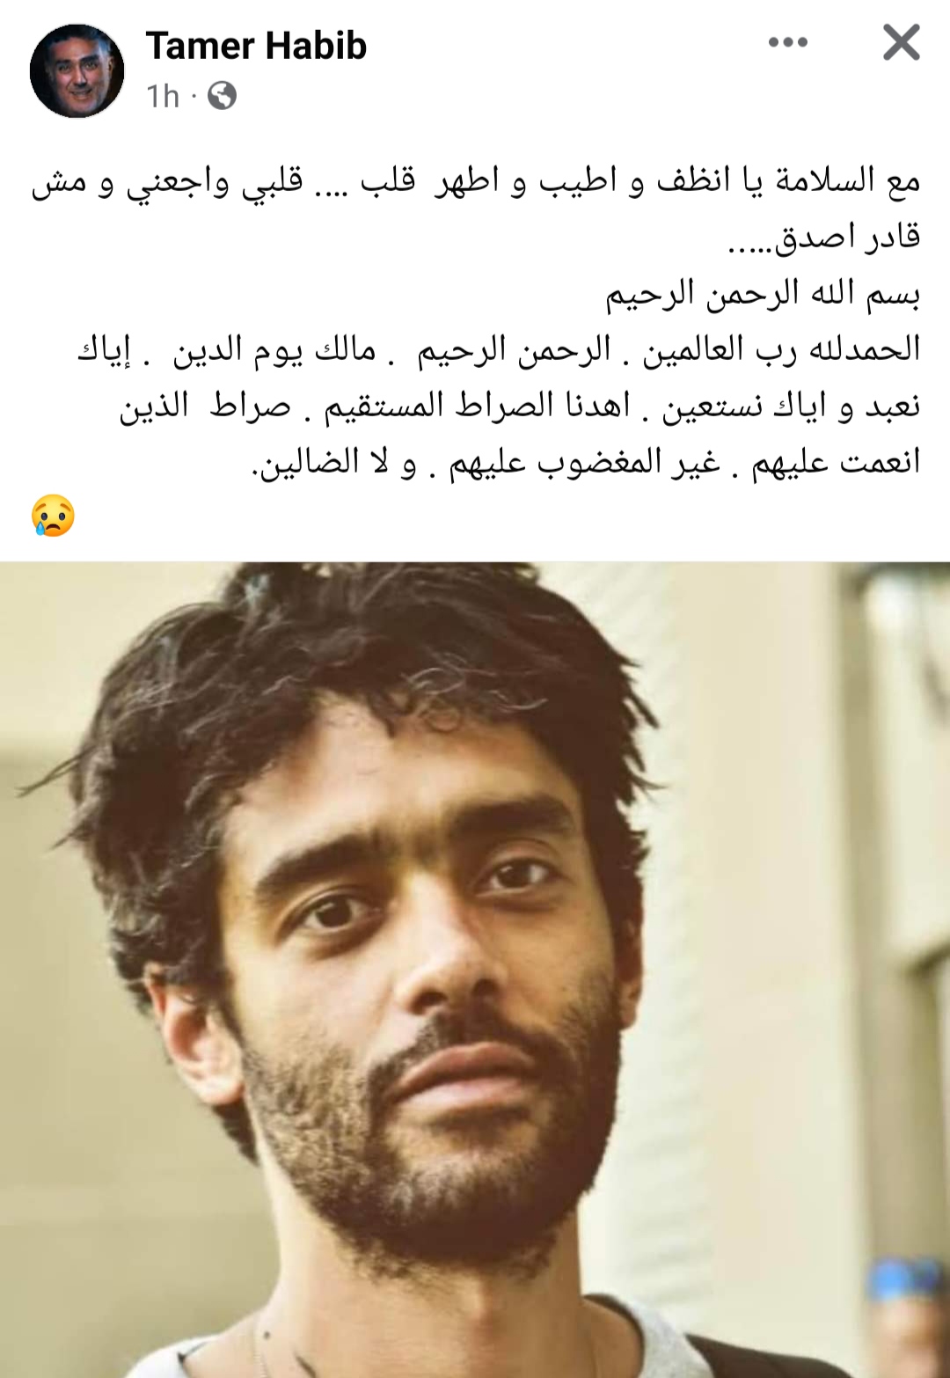The image size is (950, 1378).
Task: Click the line قادر اصدق
Action: [824, 238]
